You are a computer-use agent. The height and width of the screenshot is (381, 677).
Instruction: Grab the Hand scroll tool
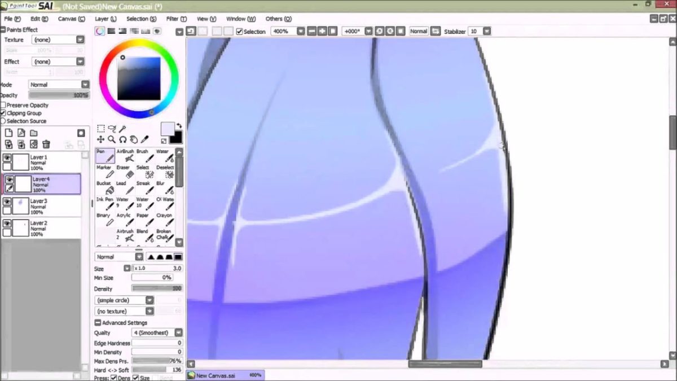(134, 139)
